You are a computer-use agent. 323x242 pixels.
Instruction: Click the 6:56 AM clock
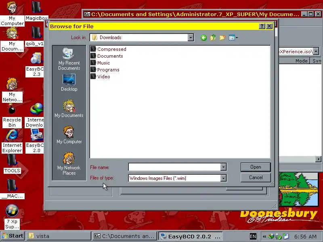305,236
